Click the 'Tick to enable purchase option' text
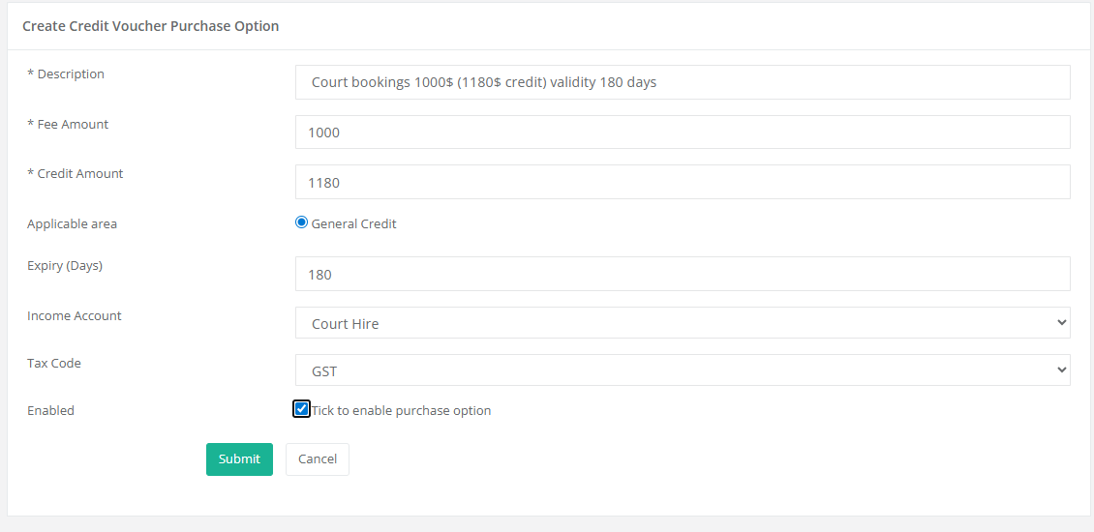1094x532 pixels. click(x=401, y=411)
